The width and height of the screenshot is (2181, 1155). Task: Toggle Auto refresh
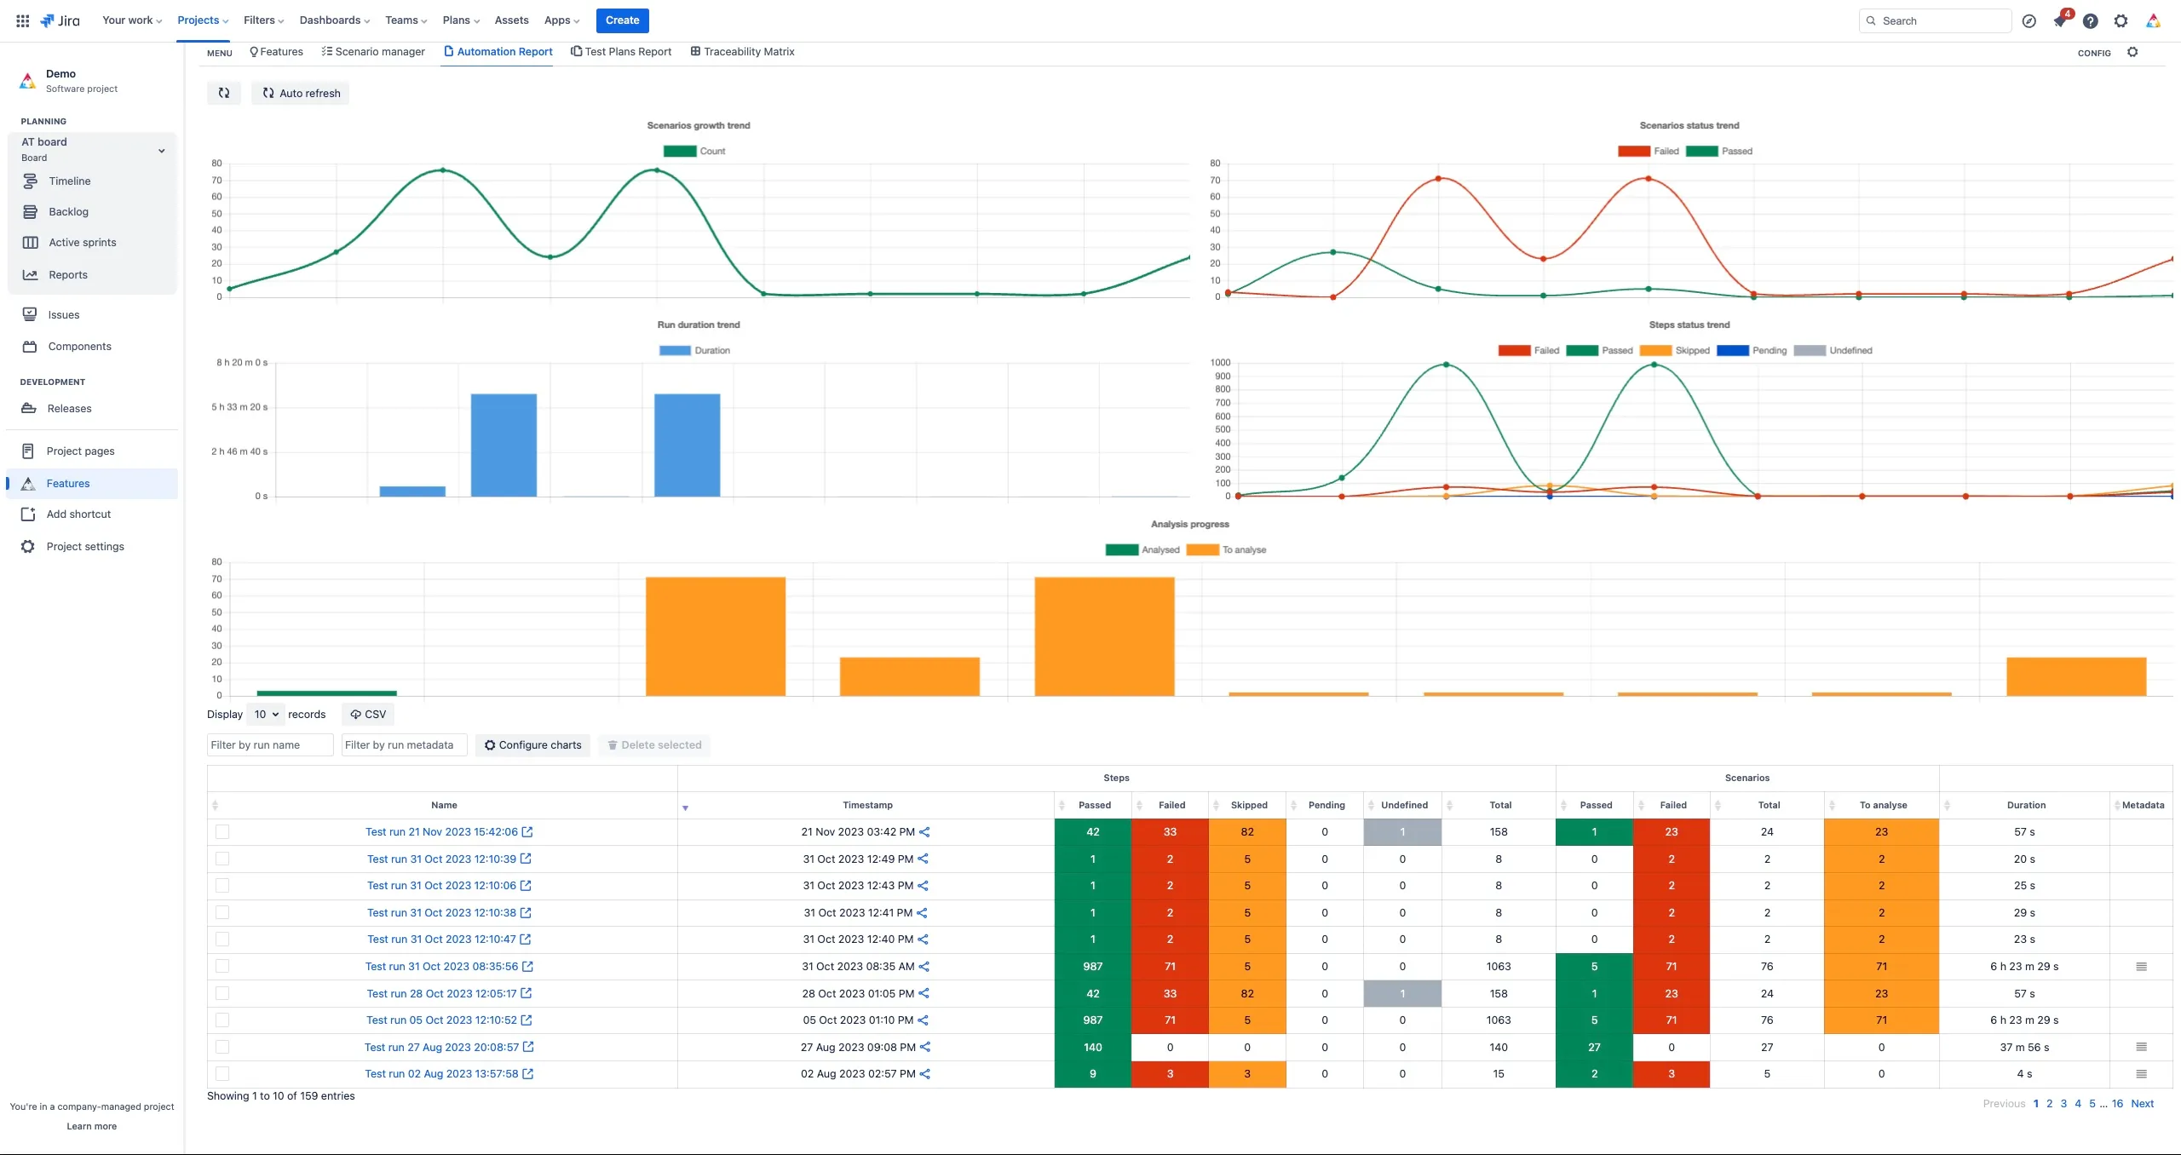(301, 93)
